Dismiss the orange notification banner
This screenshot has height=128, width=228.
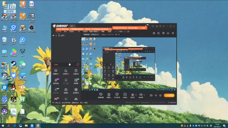(x=110, y=29)
